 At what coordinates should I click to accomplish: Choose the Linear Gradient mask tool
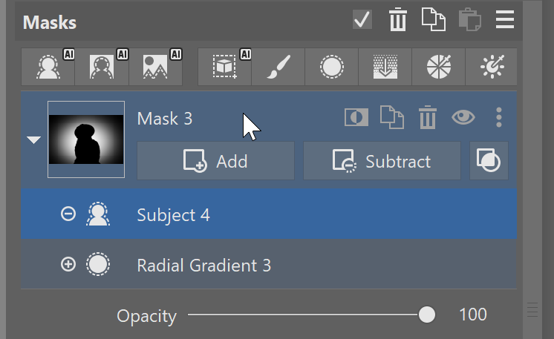coord(385,67)
